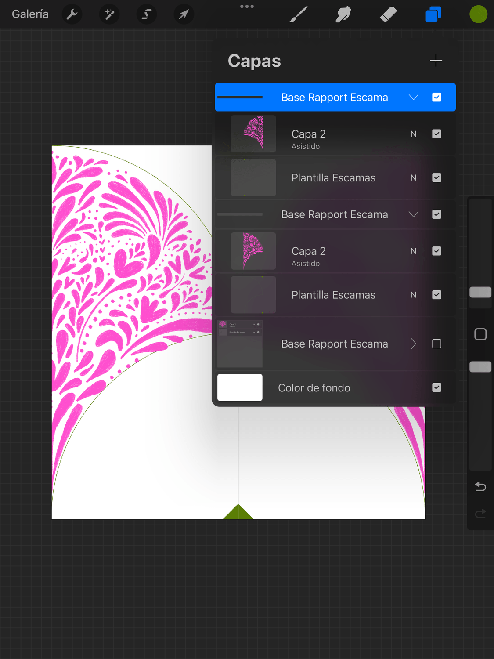Close the Layers panel via layers icon
Viewport: 494px width, 659px height.
[x=433, y=14]
